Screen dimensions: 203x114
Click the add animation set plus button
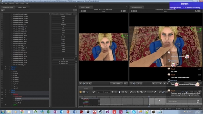[x=3, y=10]
